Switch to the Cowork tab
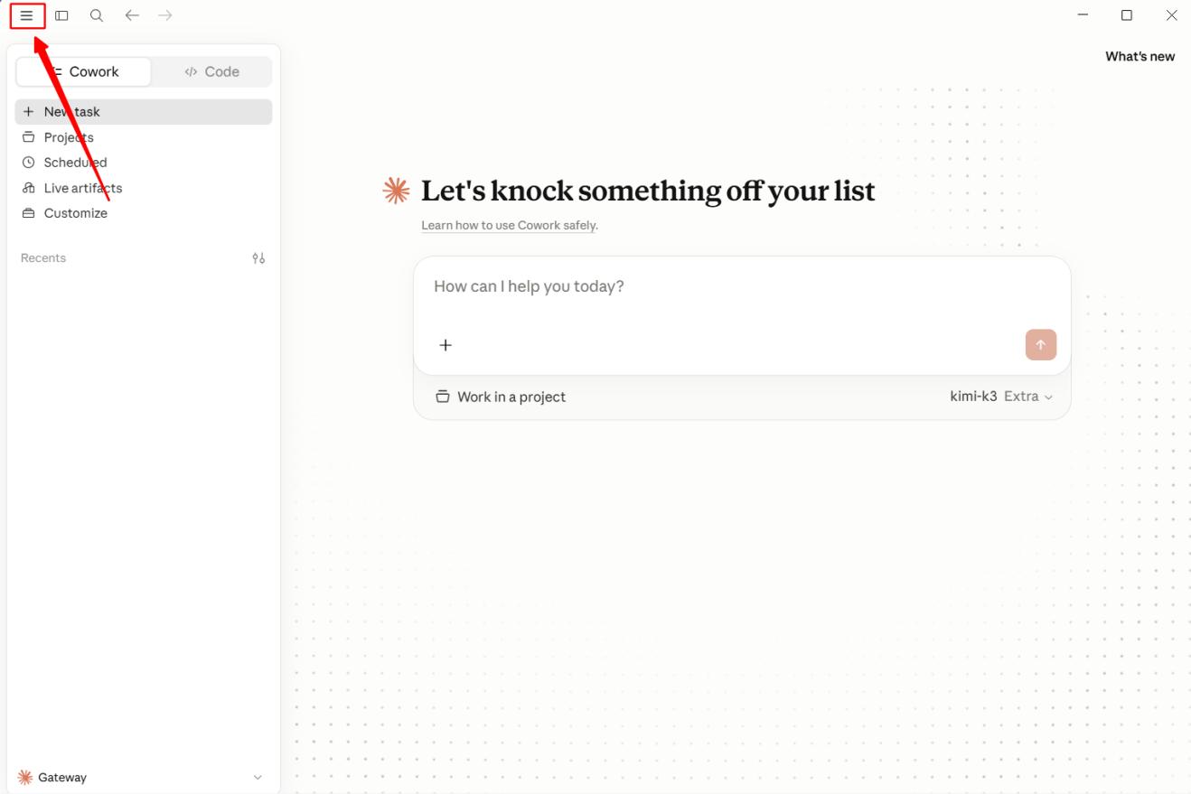This screenshot has height=794, width=1191. [x=84, y=71]
